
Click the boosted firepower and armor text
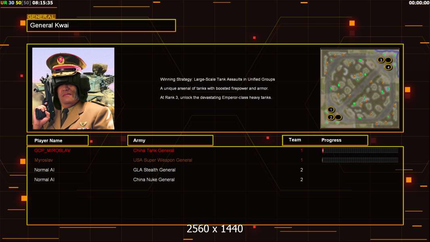(214, 88)
